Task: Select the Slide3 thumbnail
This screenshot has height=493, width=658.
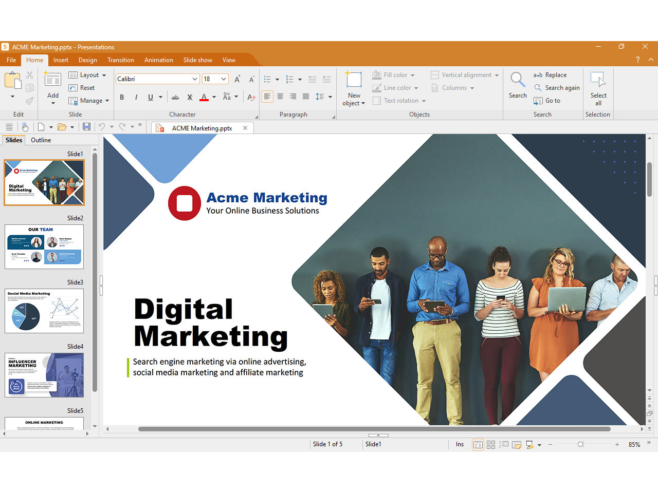Action: click(x=44, y=311)
